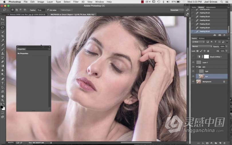Open the Normal blend mode dropdown
The height and width of the screenshot is (145, 232).
click(202, 47)
